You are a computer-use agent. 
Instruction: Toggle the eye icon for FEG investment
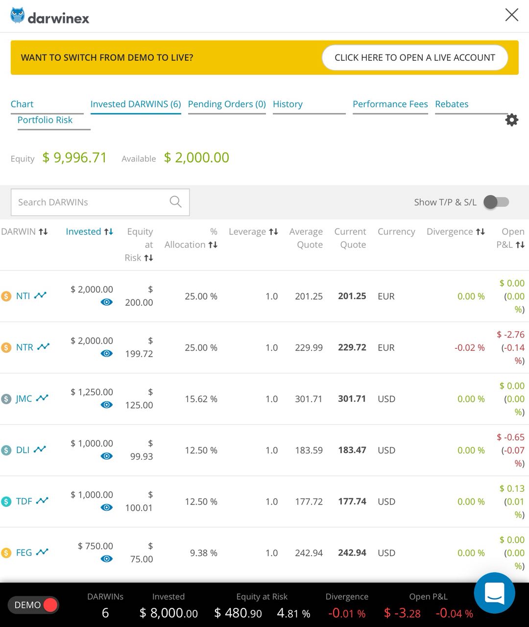coord(106,559)
